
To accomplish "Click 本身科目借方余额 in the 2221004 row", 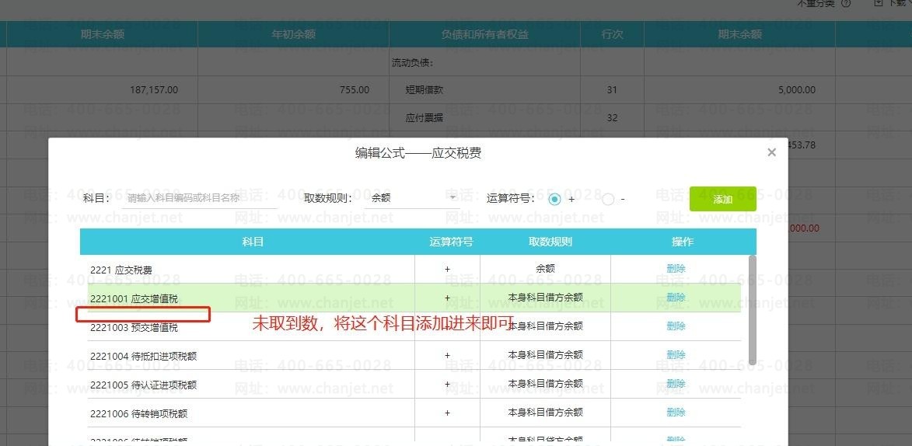I will pos(546,354).
